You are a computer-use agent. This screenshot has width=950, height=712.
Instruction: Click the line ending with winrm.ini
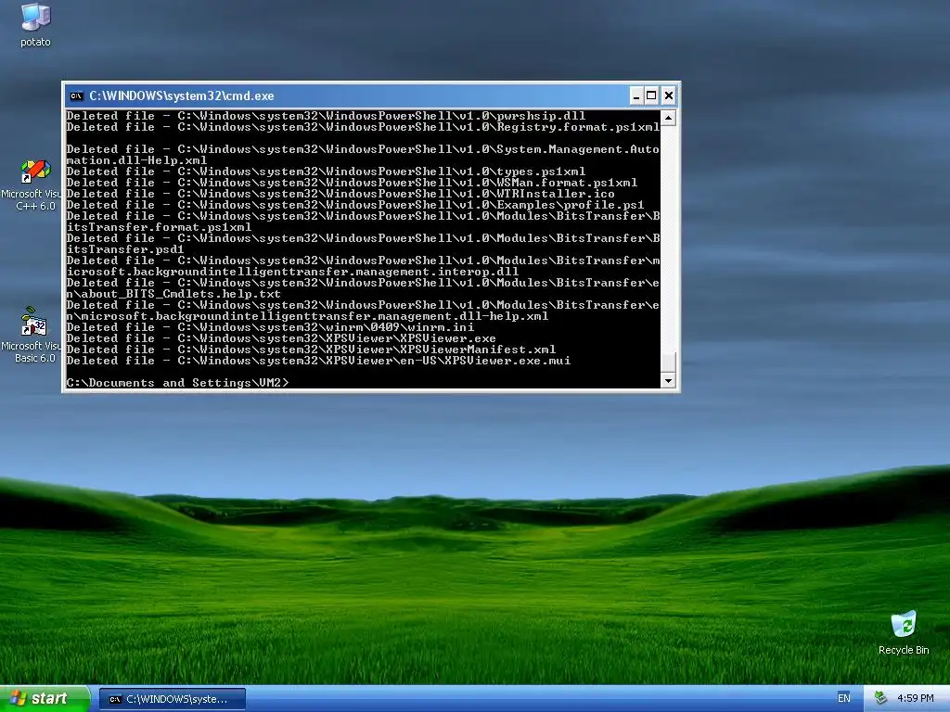[x=270, y=327]
